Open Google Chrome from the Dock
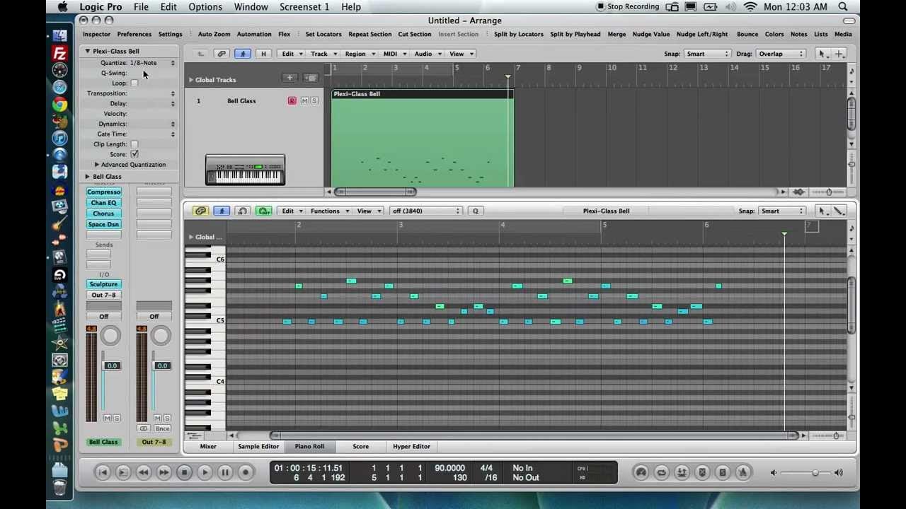This screenshot has width=906, height=509. tap(59, 105)
